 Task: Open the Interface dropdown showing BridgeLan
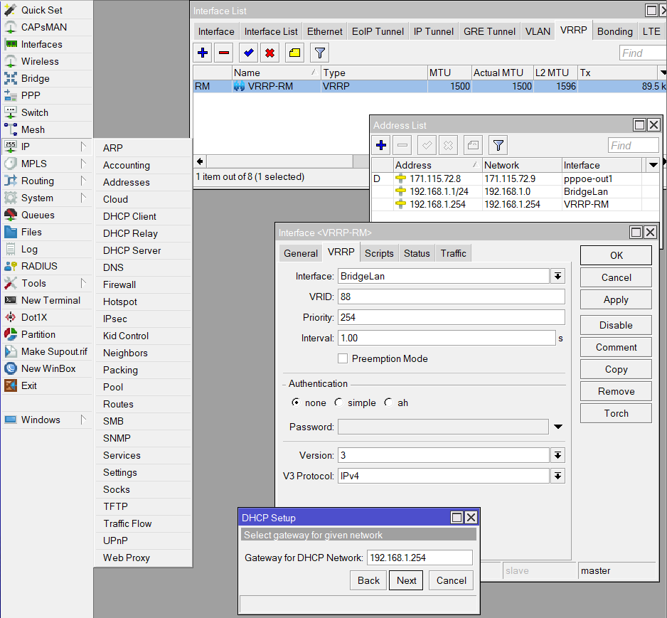click(x=557, y=276)
